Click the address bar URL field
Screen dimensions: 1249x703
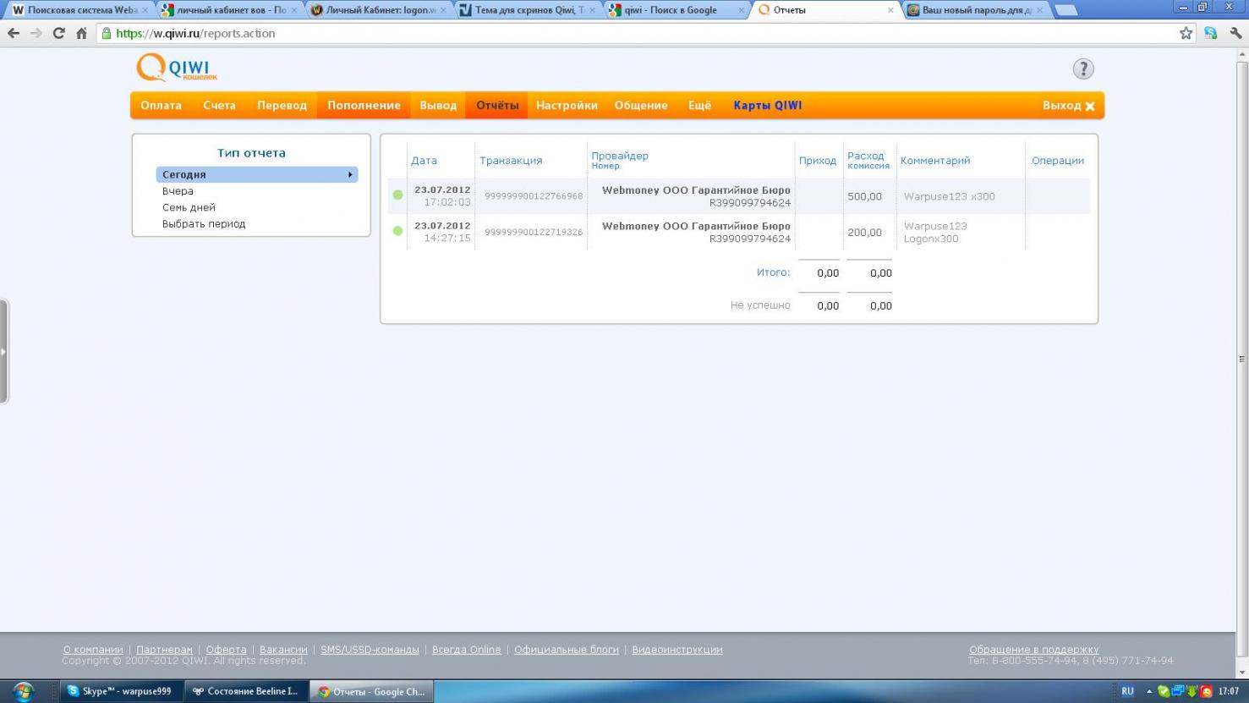pyautogui.click(x=592, y=34)
